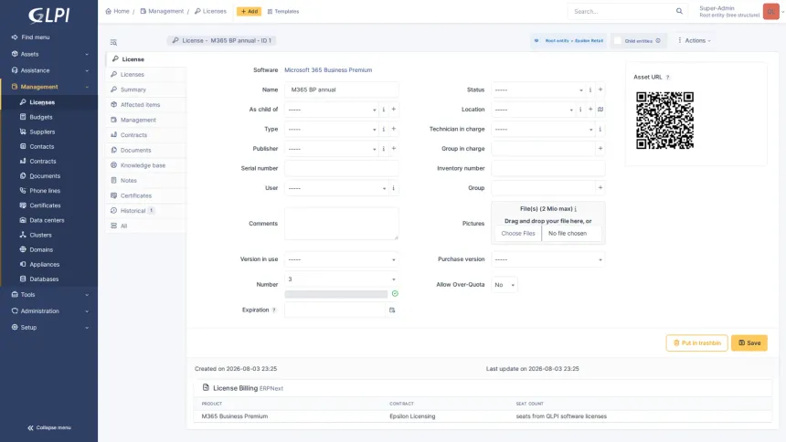Click info icon next to User

coord(394,188)
